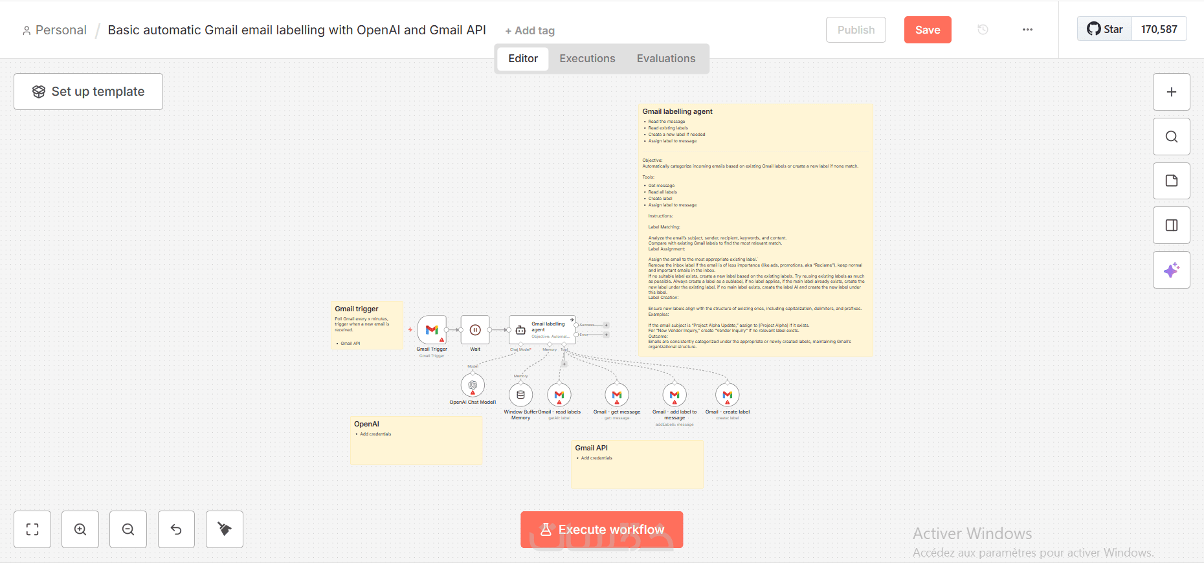Viewport: 1204px width, 563px height.
Task: Tidy up the workflow nodes
Action: [x=225, y=529]
